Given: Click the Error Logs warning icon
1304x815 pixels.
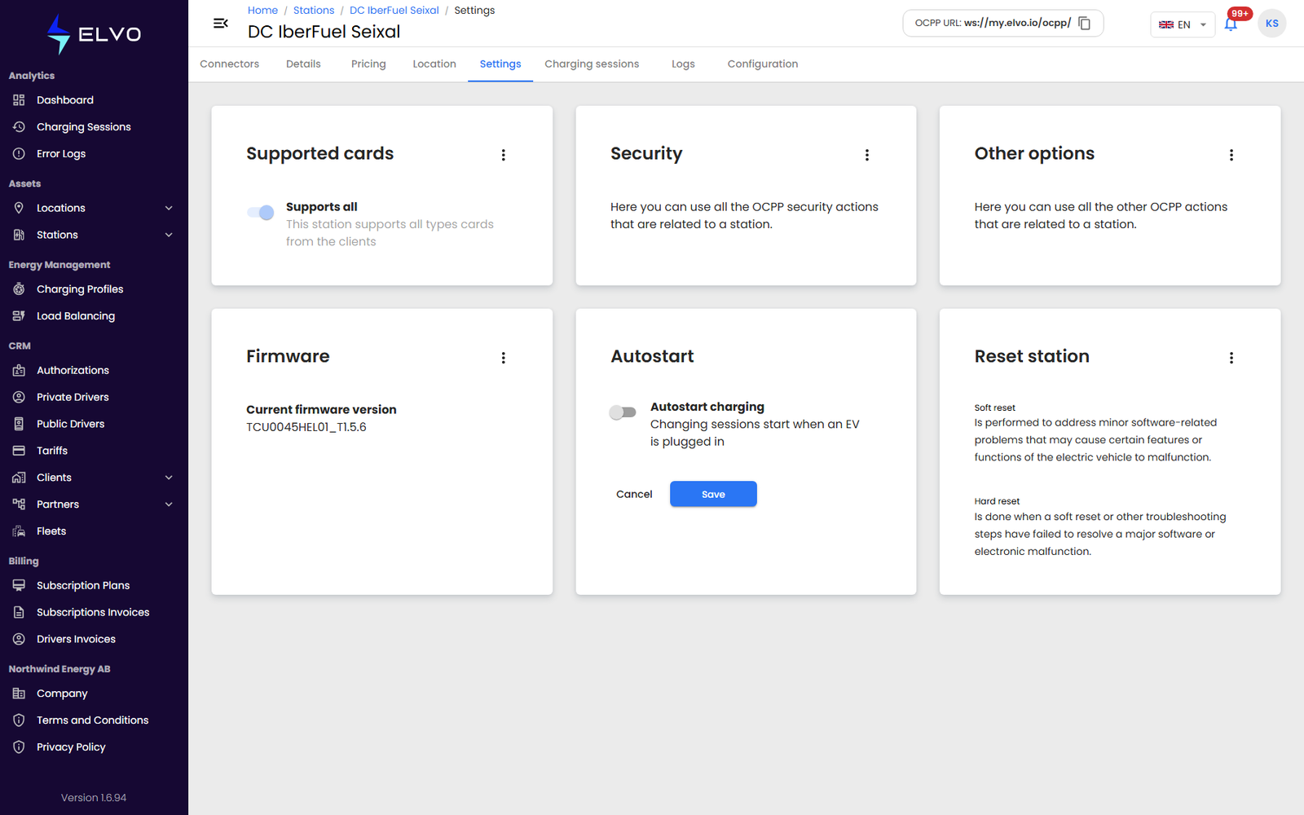Looking at the screenshot, I should point(19,154).
